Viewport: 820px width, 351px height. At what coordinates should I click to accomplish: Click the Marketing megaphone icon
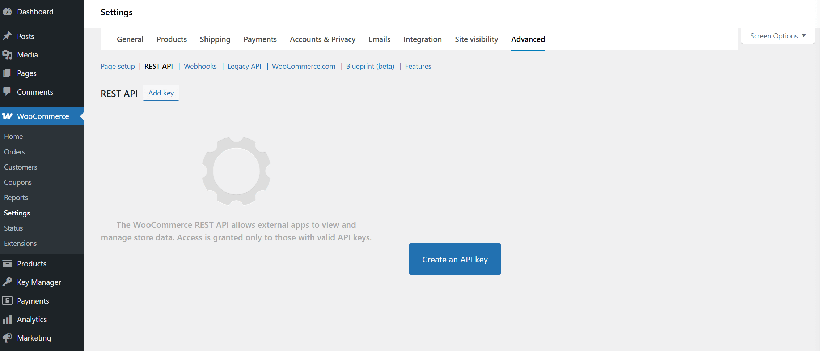click(7, 338)
